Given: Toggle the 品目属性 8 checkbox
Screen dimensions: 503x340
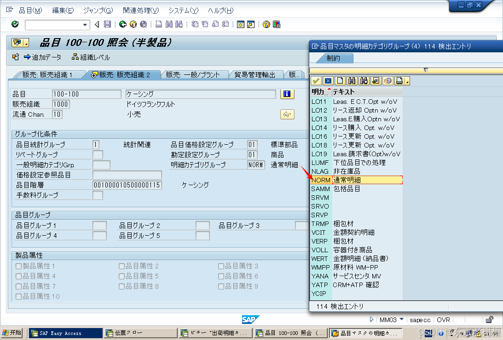Looking at the screenshot, I should (x=121, y=286).
